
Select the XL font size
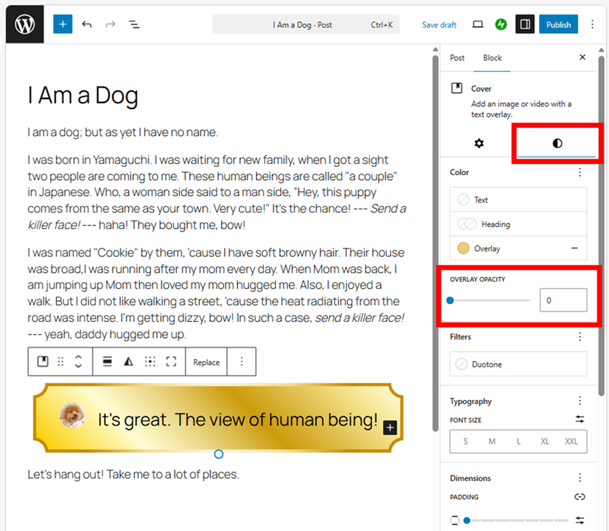pyautogui.click(x=544, y=442)
